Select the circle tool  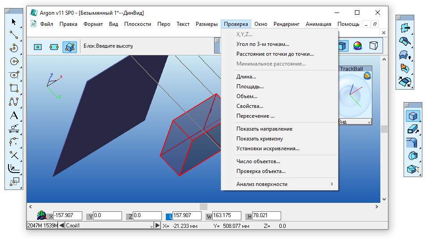coord(13,61)
